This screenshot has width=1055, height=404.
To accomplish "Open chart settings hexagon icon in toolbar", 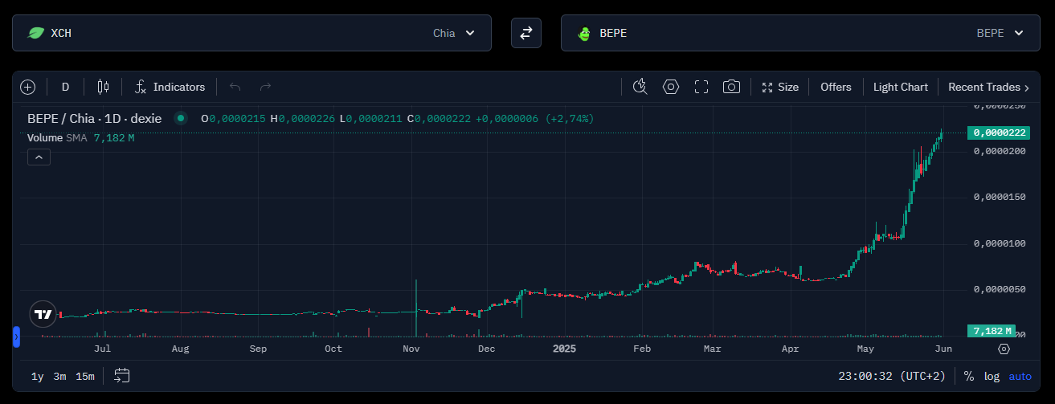I will point(671,87).
